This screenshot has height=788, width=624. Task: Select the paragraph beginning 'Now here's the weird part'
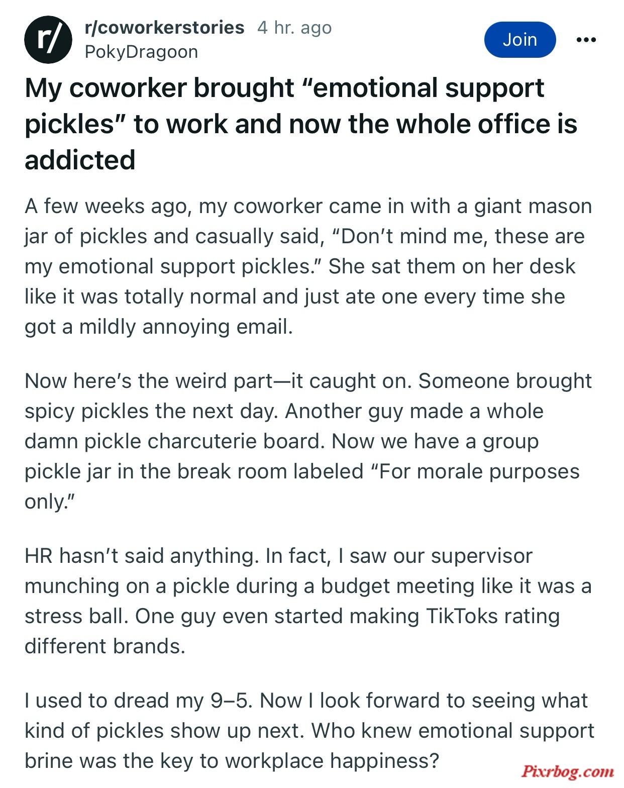[x=308, y=441]
